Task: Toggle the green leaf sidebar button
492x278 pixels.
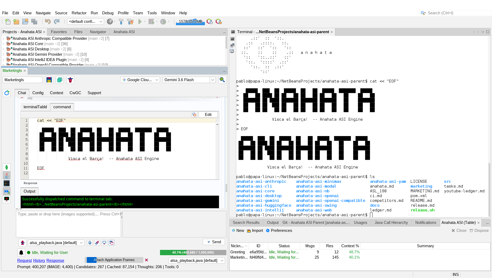Action: point(7,167)
